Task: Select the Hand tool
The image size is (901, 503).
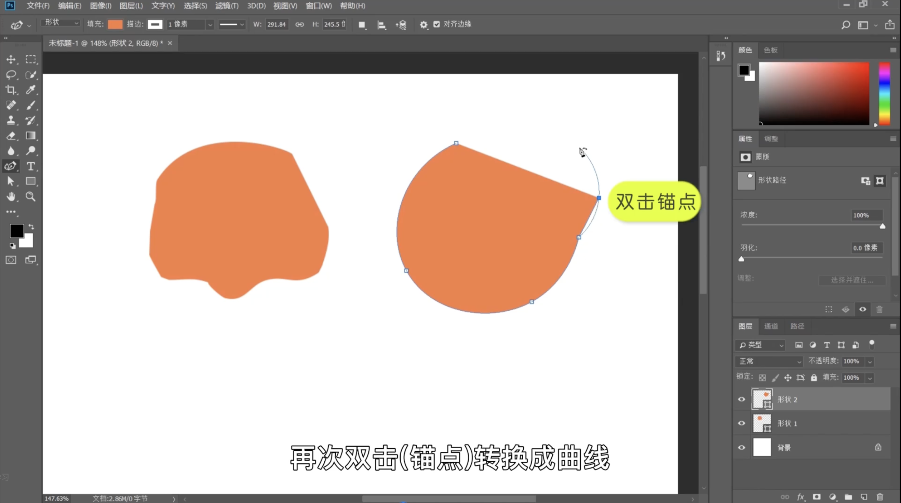Action: coord(11,196)
